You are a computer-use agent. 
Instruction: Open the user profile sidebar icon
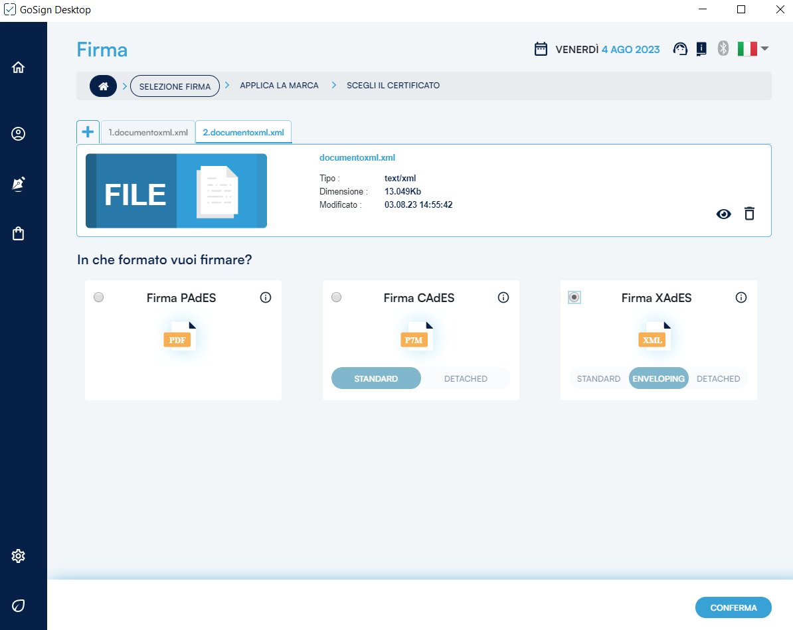[19, 134]
